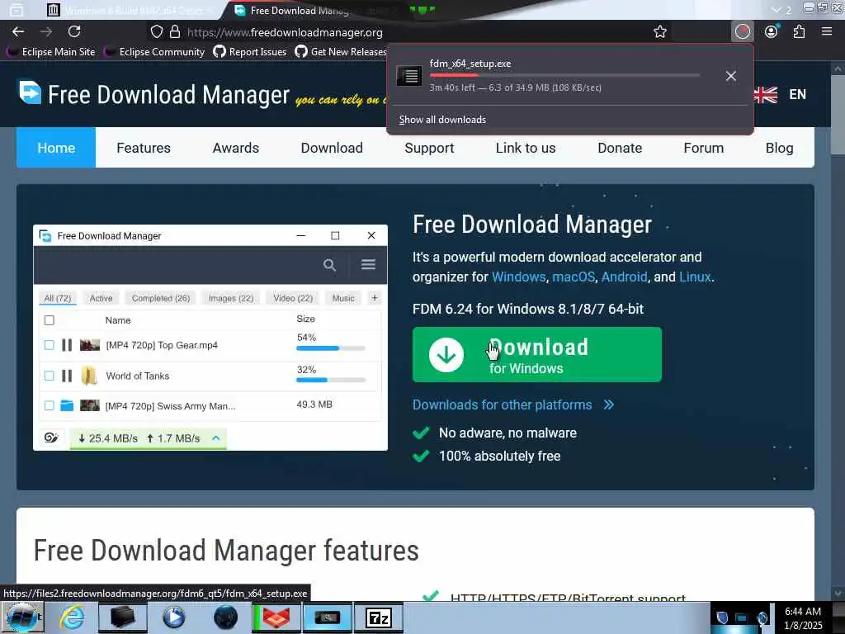
Task: Open the Support navigation item
Action: click(x=429, y=148)
